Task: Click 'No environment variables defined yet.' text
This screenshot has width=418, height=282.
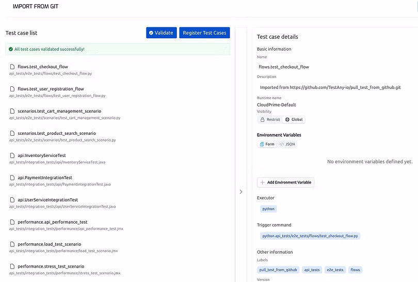Action: click(x=369, y=162)
